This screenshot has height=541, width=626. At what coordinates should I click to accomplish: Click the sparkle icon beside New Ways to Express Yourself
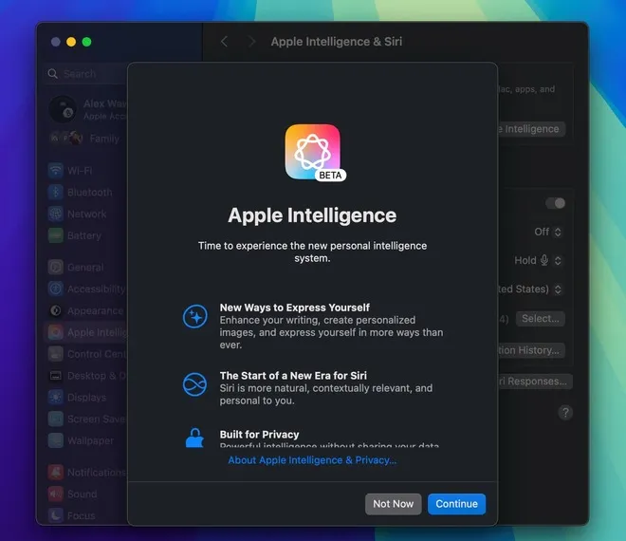click(194, 316)
